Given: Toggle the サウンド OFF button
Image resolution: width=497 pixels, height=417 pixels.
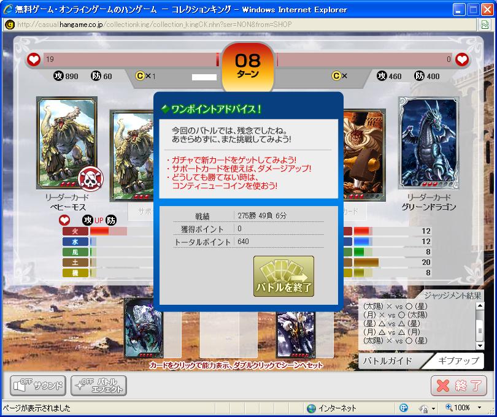Looking at the screenshot, I should [x=38, y=386].
